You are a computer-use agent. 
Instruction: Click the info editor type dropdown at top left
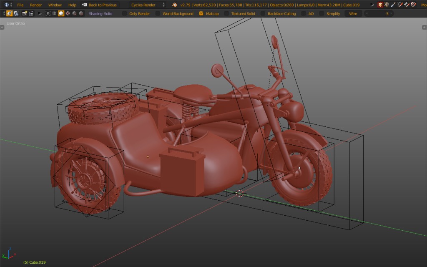click(x=7, y=5)
